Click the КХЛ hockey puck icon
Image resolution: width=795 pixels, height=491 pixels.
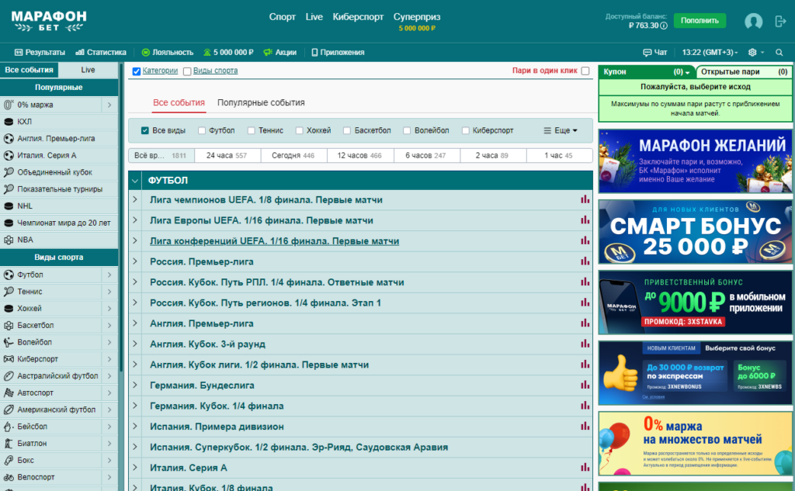click(9, 122)
